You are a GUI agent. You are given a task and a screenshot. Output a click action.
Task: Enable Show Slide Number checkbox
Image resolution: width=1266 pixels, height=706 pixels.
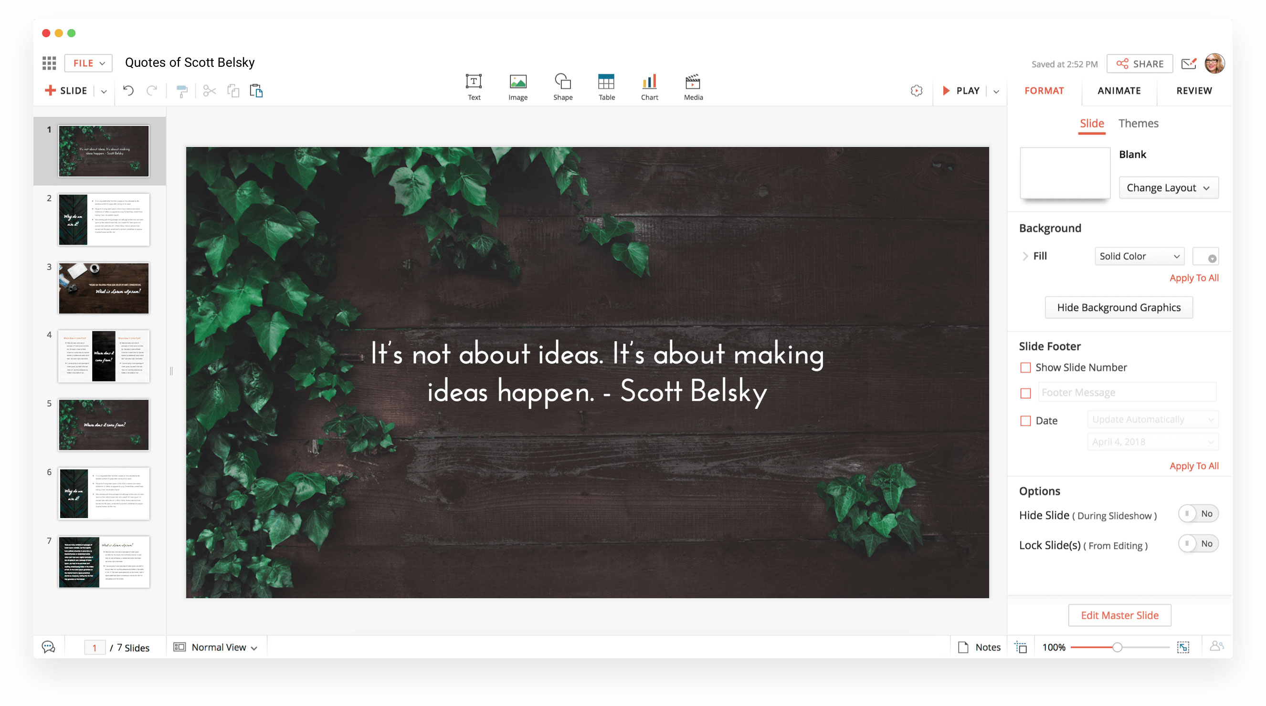1026,367
